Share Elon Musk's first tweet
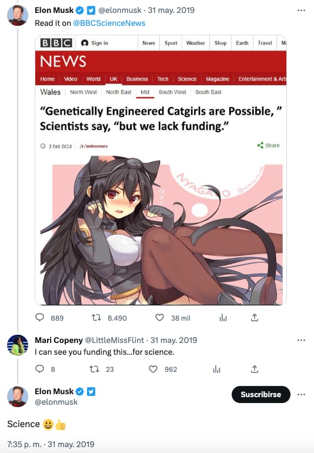The image size is (314, 453). pos(255,318)
